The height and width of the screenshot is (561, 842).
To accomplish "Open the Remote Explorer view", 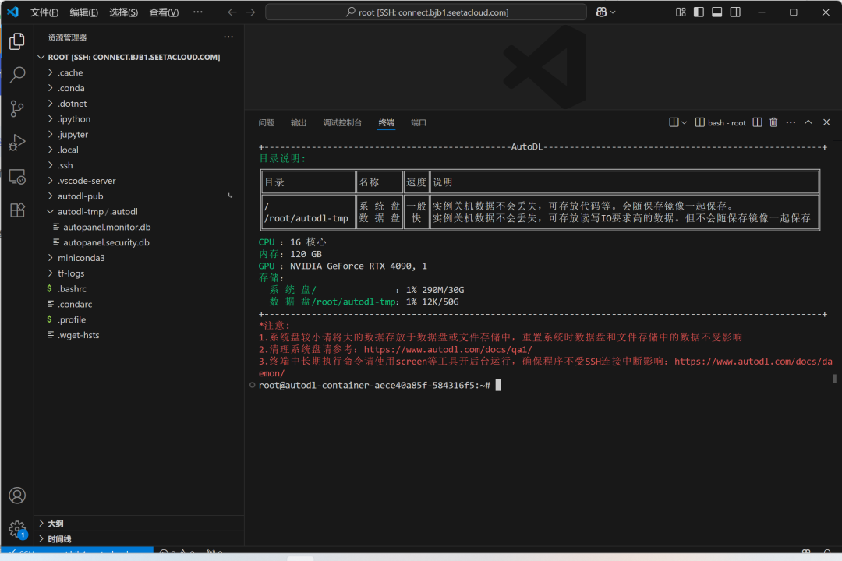I will tap(17, 176).
